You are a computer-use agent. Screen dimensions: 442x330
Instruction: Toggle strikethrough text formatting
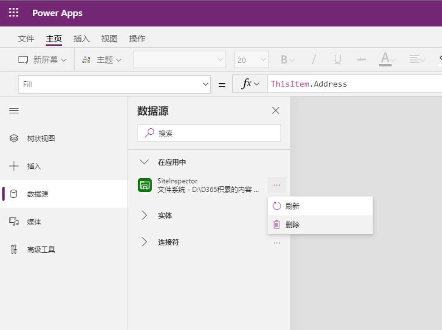[x=361, y=60]
